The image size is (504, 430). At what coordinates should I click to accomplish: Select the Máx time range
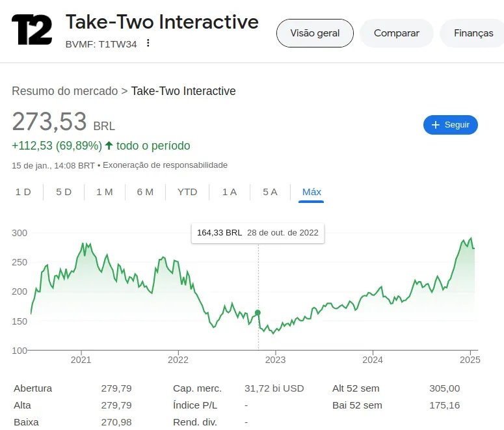(x=312, y=192)
